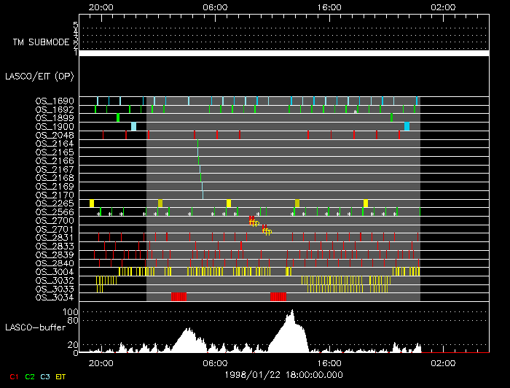Click the date 1998/01/22 18:00:00.000 label

click(283, 373)
